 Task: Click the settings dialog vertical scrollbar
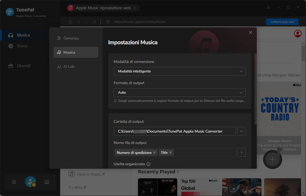coord(256,89)
